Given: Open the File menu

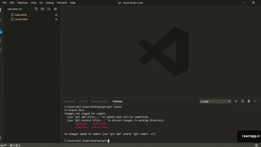Looking at the screenshot, I should (x=4, y=3).
